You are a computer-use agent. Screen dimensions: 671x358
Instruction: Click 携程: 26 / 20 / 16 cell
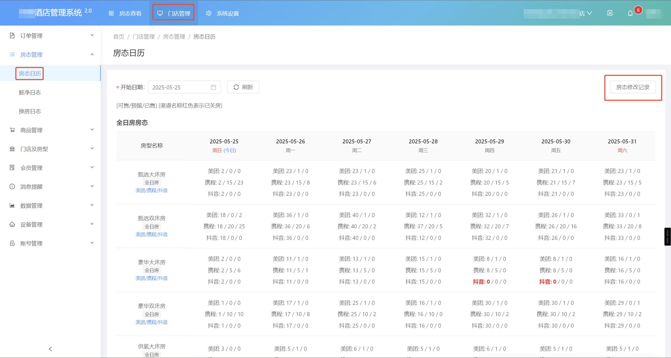[556, 226]
